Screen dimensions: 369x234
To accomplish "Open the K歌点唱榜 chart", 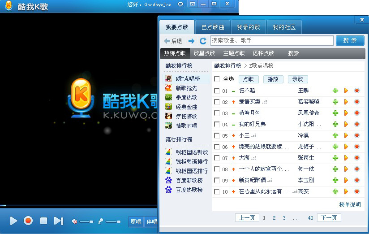I will [x=186, y=78].
